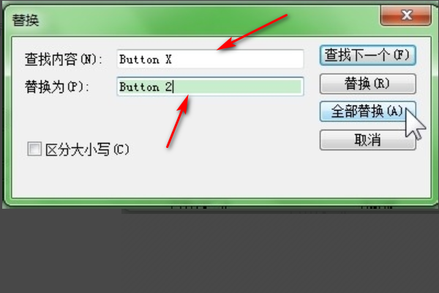
Task: Click the 替换 title bar text
Action: click(x=26, y=21)
